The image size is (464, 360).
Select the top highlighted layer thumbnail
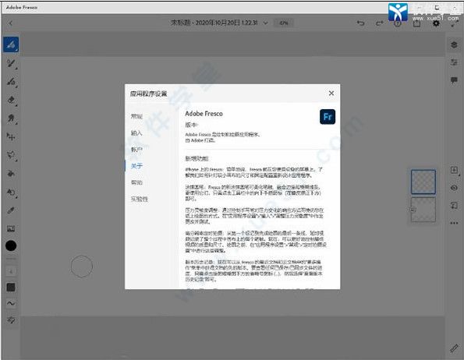[x=423, y=182]
